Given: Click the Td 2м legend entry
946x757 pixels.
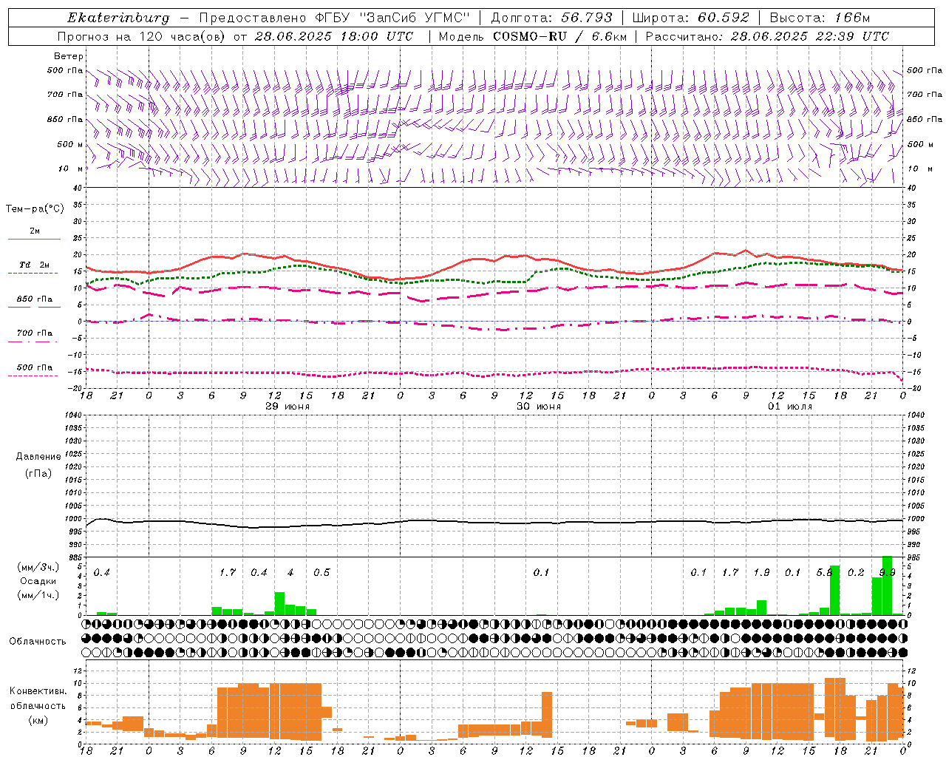Looking at the screenshot, I should 34,265.
